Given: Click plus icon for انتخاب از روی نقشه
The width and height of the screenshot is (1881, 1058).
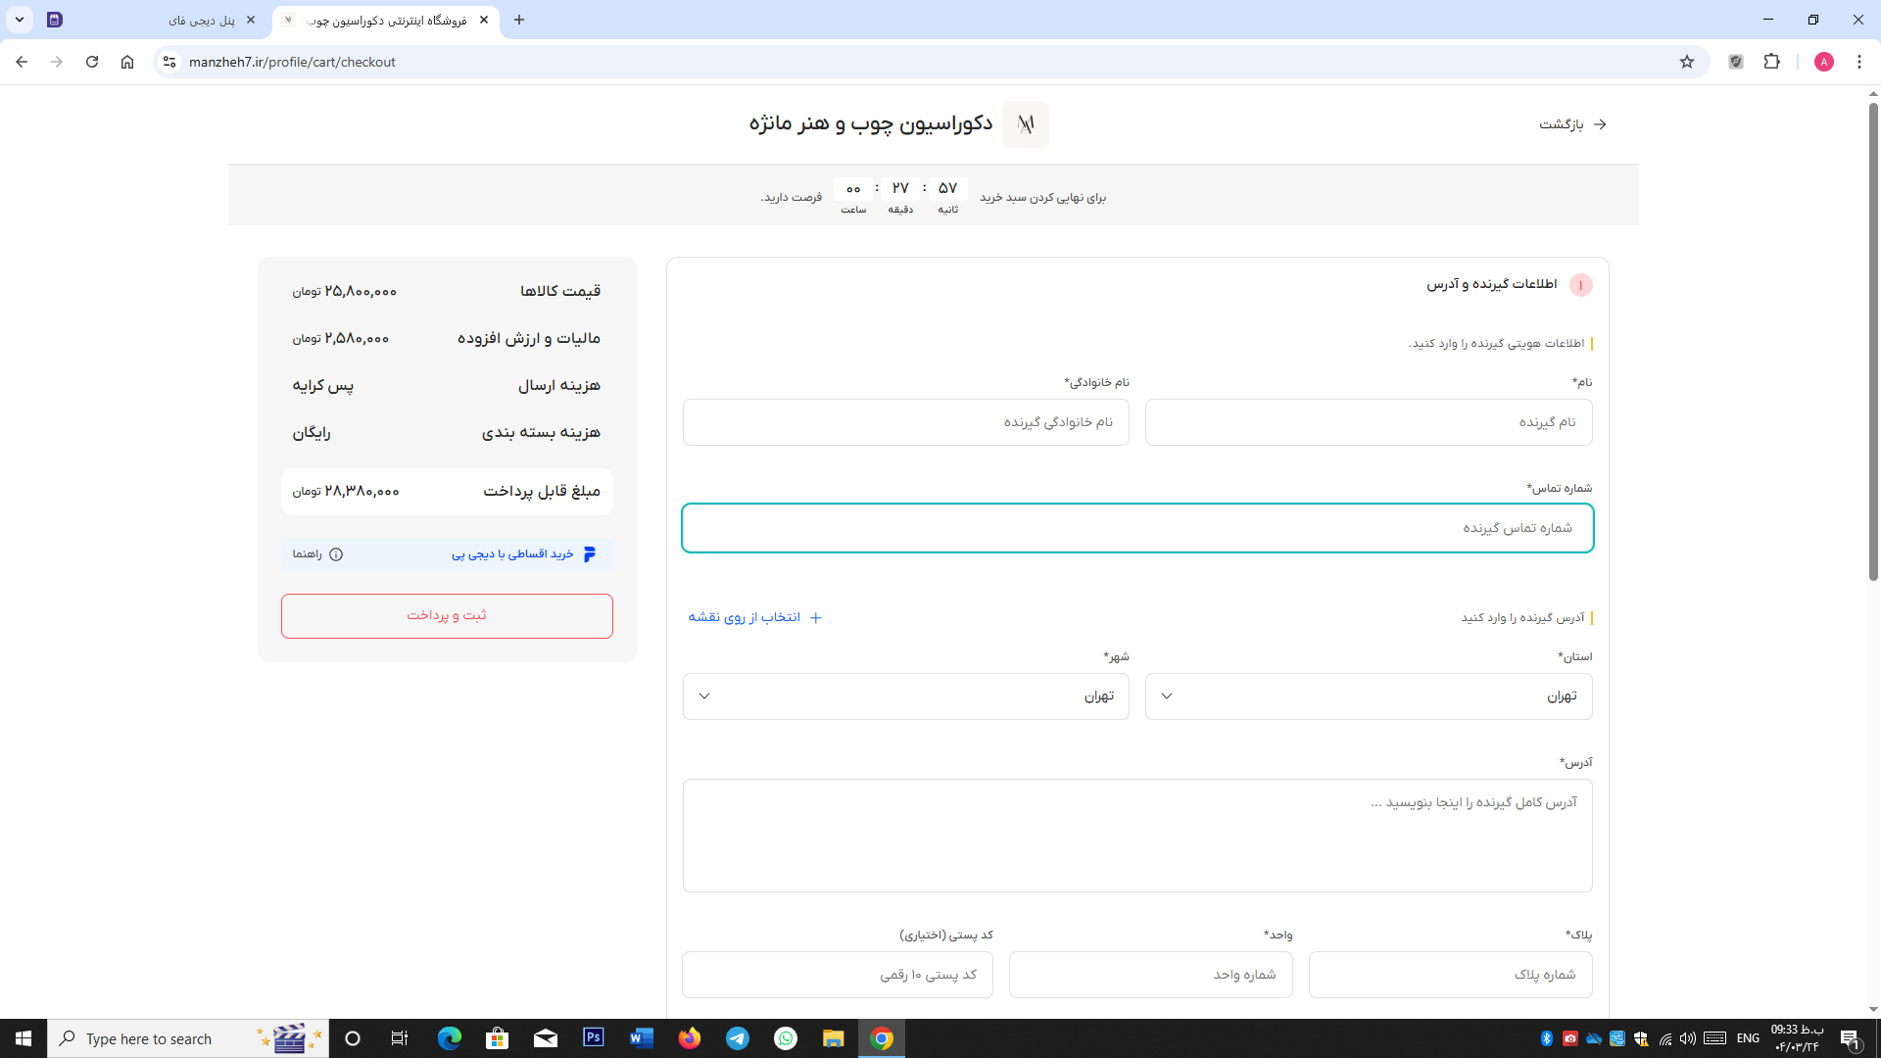Looking at the screenshot, I should [x=816, y=617].
